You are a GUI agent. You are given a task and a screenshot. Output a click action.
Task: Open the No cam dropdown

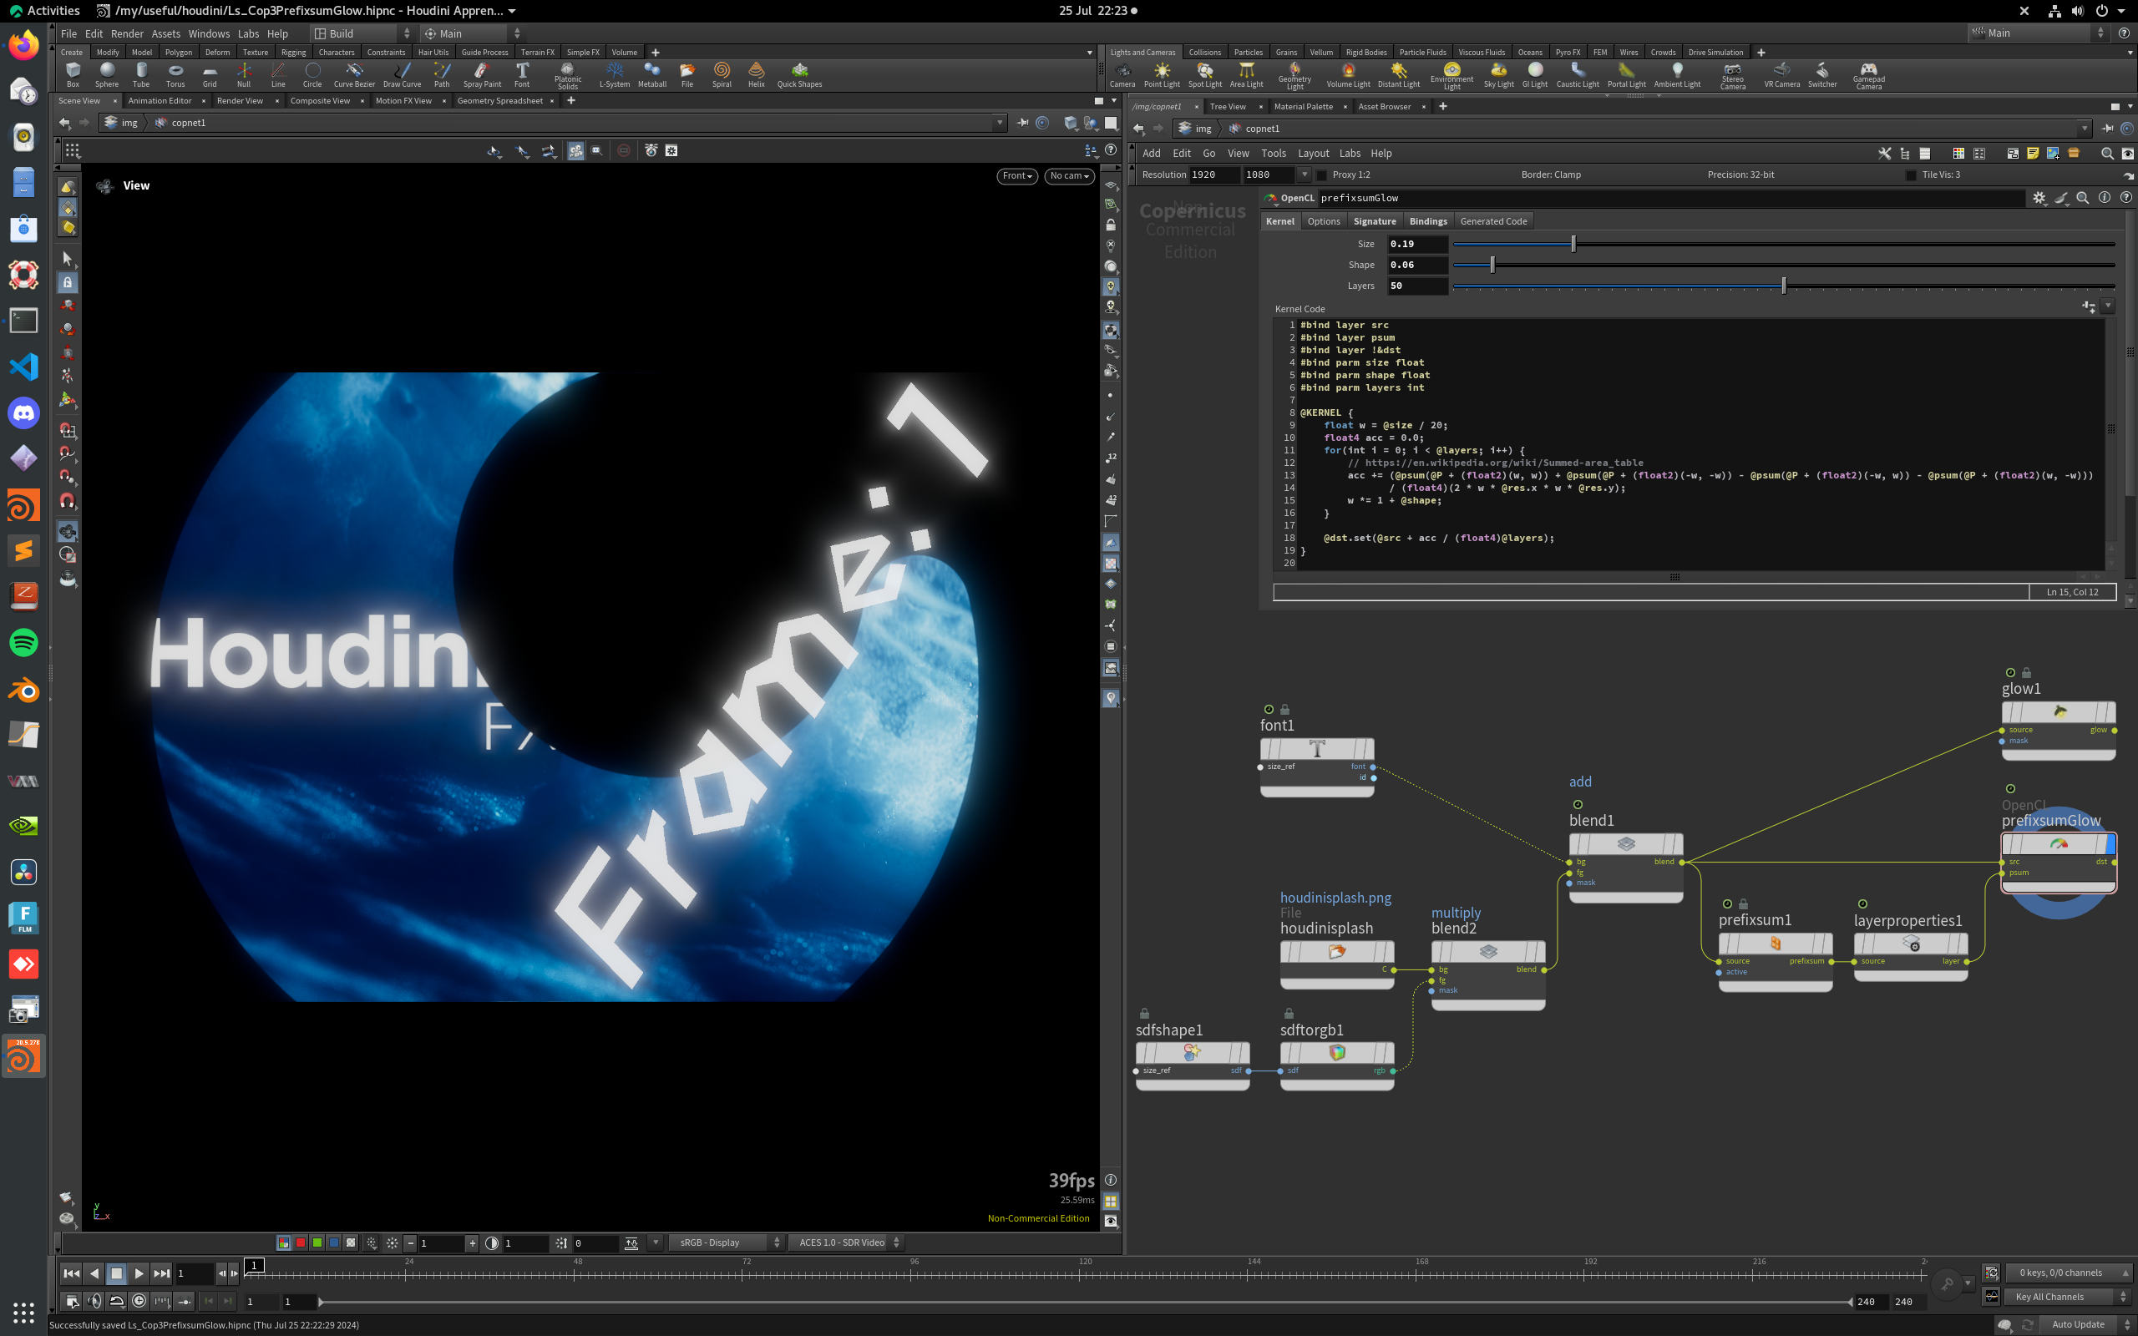pyautogui.click(x=1069, y=176)
